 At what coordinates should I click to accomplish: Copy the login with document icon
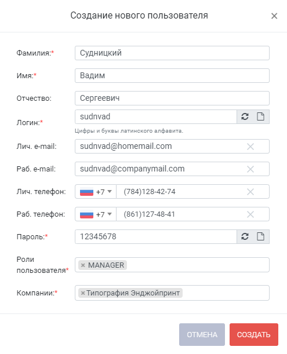pos(260,116)
